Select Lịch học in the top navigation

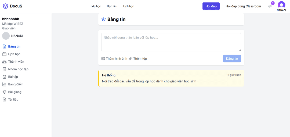click(129, 6)
